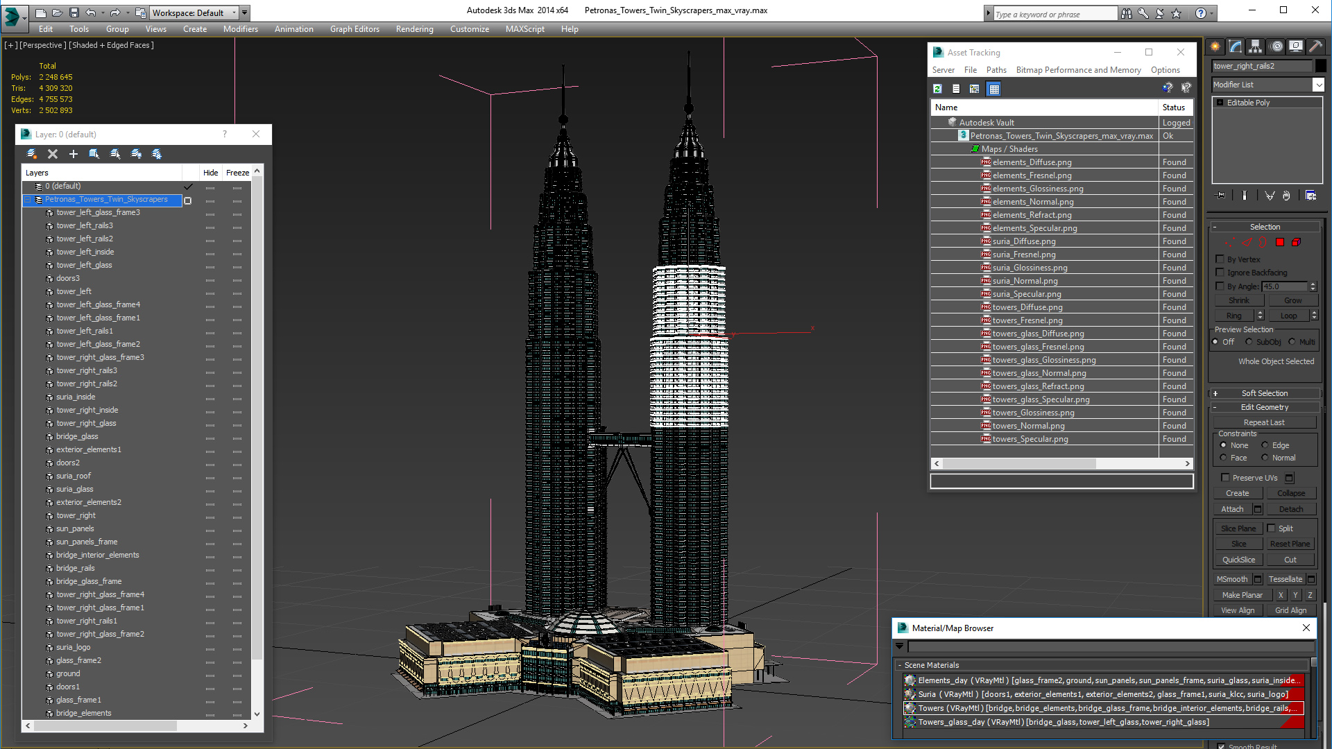Select Element sub-object cube icon
This screenshot has height=749, width=1332.
[1296, 242]
